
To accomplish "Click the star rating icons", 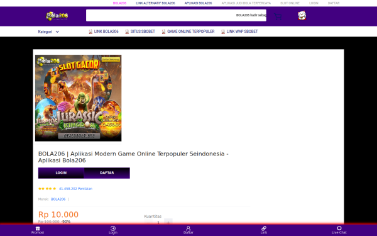I will [x=47, y=189].
